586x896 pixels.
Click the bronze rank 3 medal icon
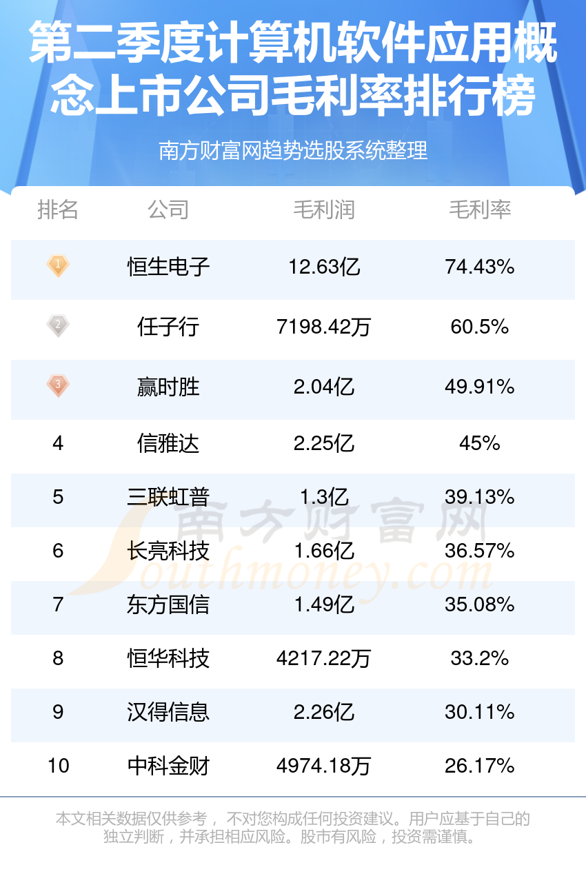(58, 385)
